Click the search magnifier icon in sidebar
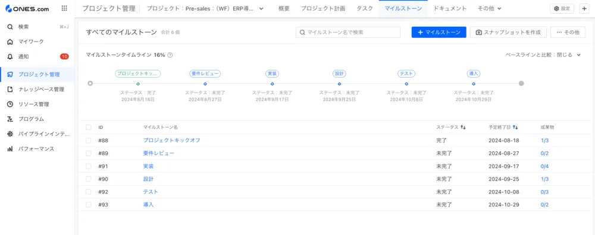This screenshot has height=235, width=595. [10, 27]
